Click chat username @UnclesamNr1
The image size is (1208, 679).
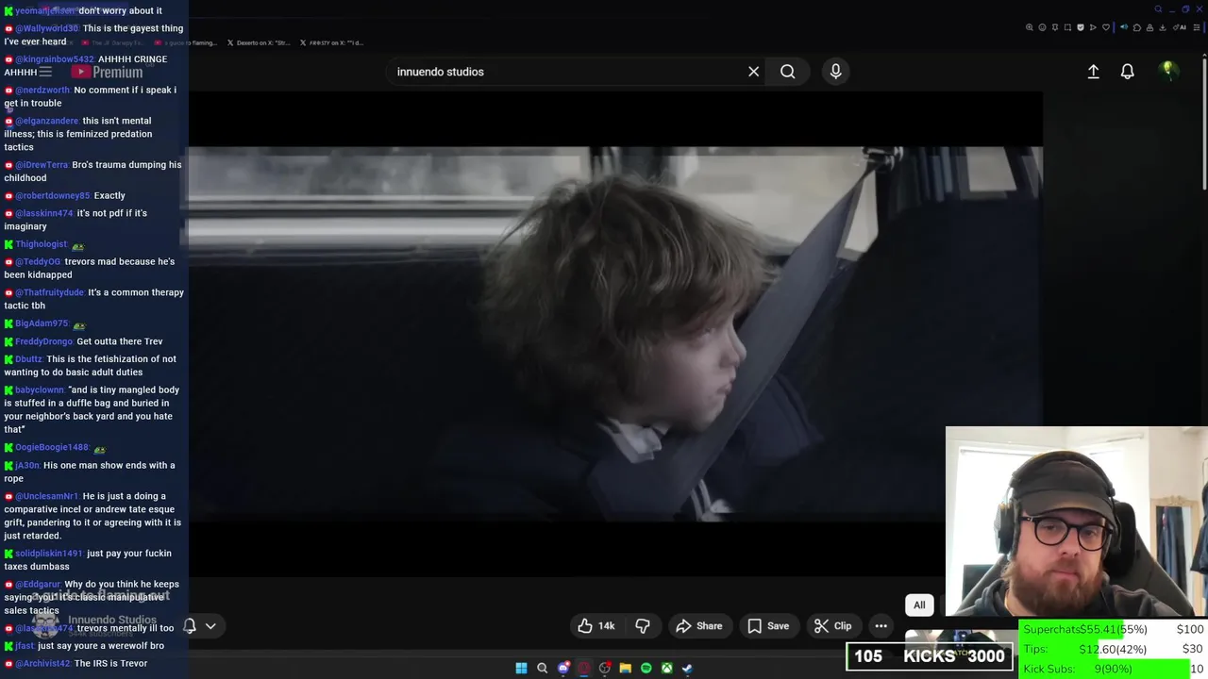[47, 496]
